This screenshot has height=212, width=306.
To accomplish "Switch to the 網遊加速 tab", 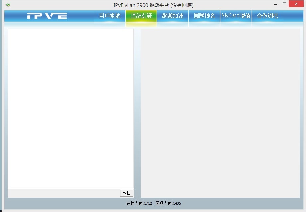I will coord(173,16).
